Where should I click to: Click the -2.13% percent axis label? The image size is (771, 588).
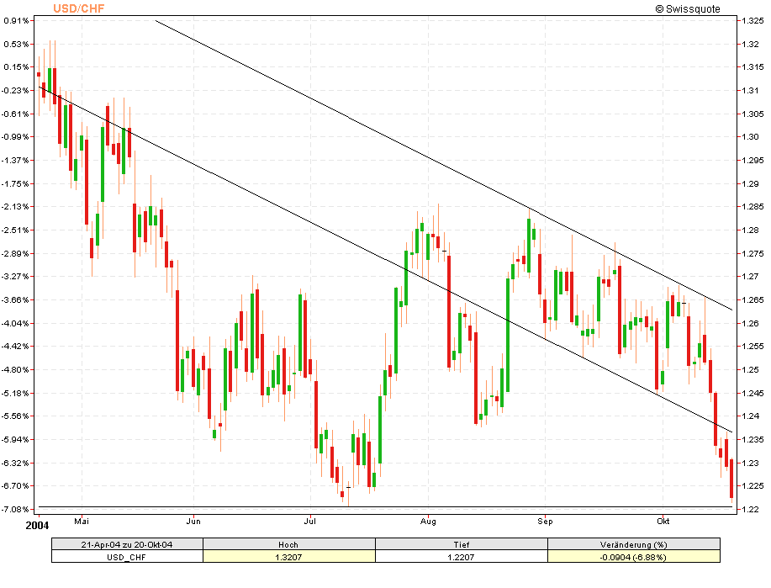[x=15, y=207]
